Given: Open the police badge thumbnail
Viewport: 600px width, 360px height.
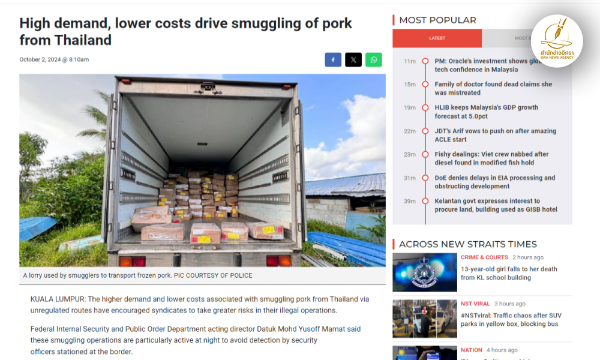Looking at the screenshot, I should tap(425, 272).
